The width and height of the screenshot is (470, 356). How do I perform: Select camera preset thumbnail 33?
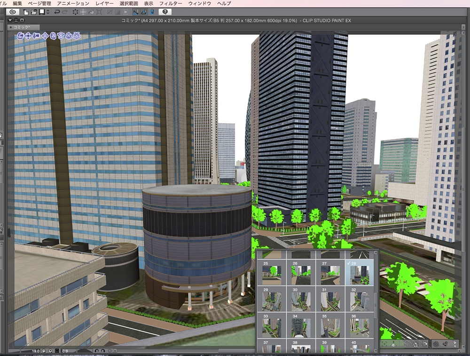(272, 325)
